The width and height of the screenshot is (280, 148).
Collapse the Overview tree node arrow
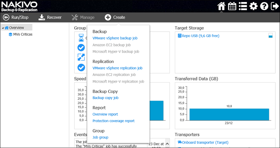click(3, 28)
